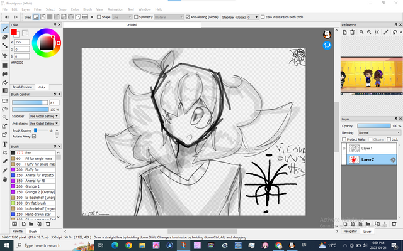Open settings gear for Layer2

tap(393, 159)
